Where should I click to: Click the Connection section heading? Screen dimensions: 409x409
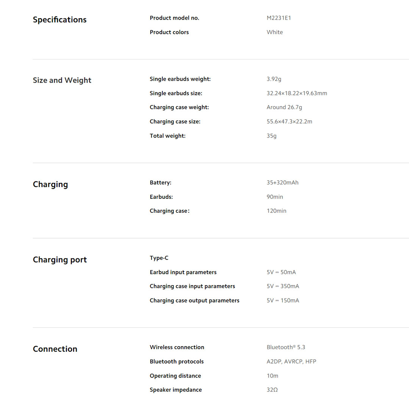point(55,349)
